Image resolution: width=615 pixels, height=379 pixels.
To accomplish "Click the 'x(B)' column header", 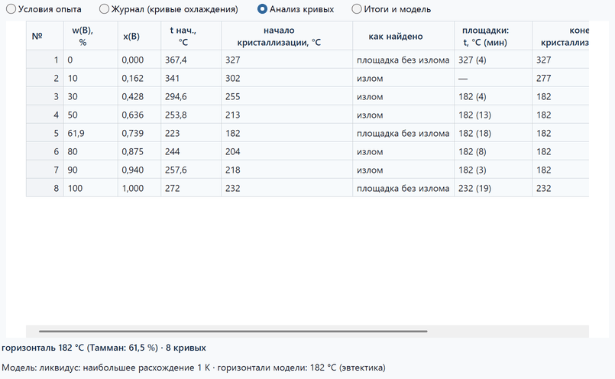I will coord(139,36).
